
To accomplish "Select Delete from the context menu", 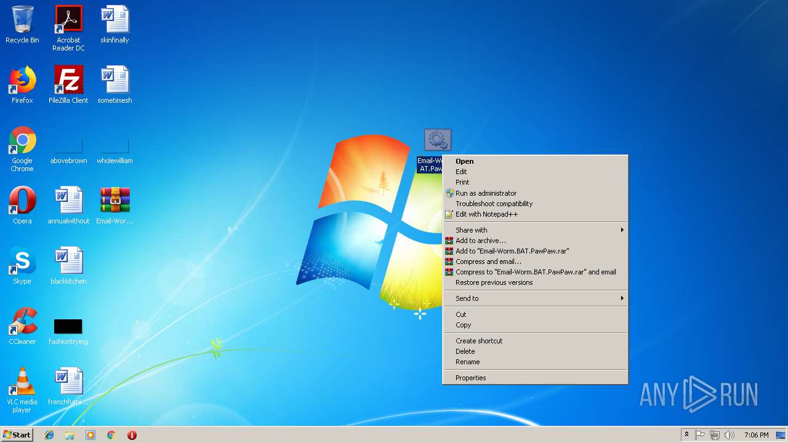I will click(x=535, y=351).
